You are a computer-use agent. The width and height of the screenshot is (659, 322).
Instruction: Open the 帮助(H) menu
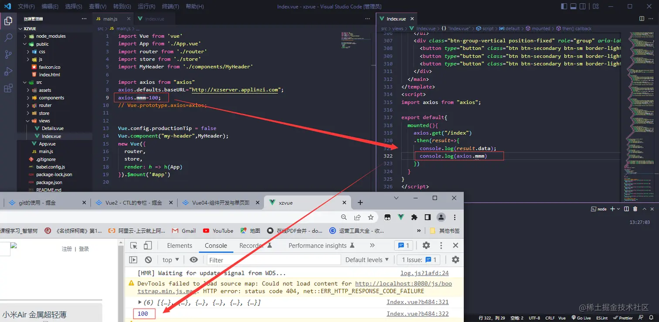[194, 7]
